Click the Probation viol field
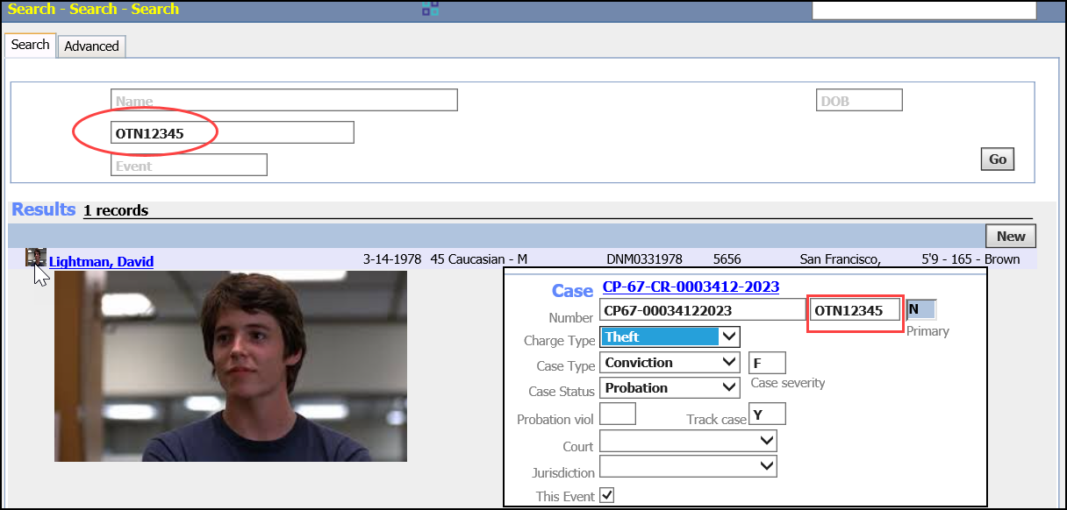Screen dimensions: 1067x510 pos(618,413)
